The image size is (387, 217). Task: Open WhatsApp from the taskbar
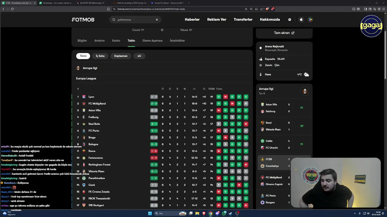pos(224,213)
